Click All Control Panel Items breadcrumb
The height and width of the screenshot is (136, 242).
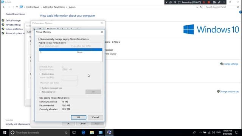54,7
